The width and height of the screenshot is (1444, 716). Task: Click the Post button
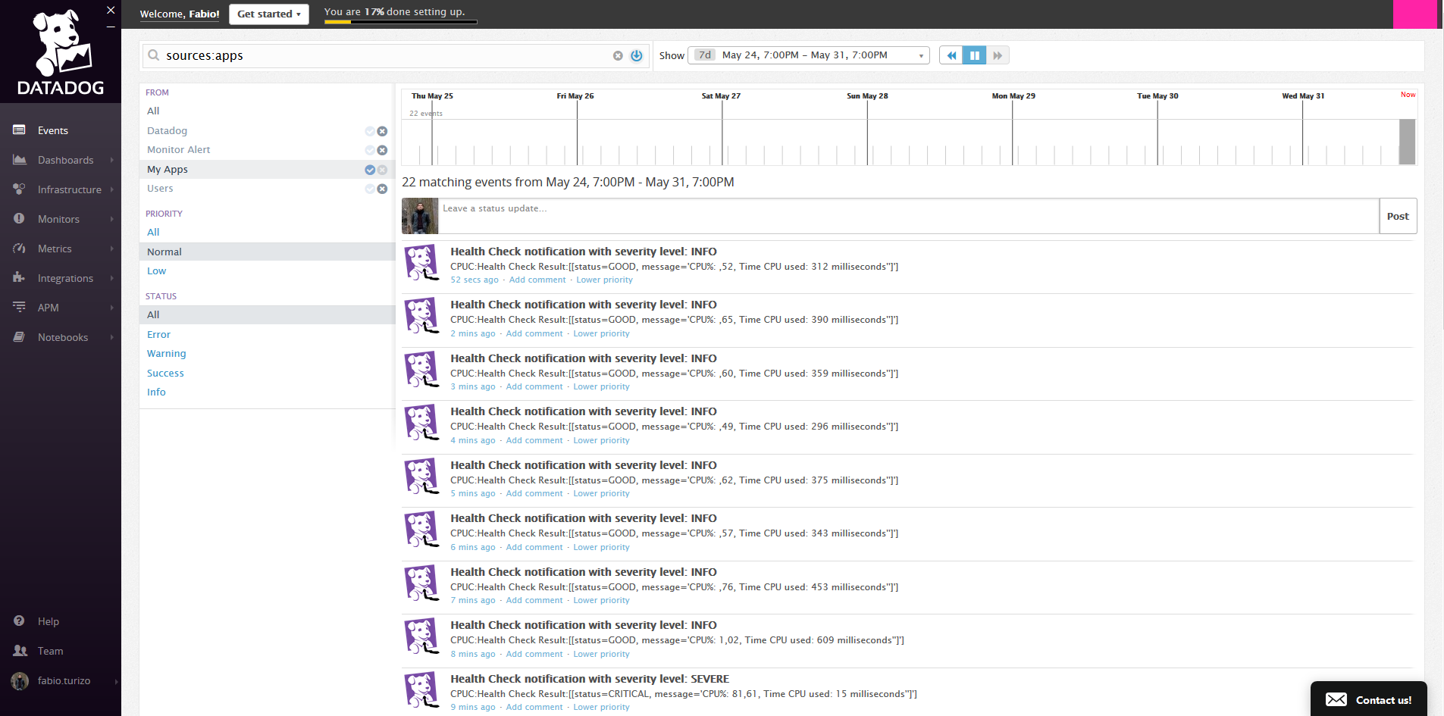point(1397,216)
